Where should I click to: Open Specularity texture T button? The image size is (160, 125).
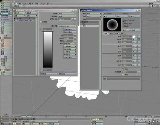coord(139,46)
